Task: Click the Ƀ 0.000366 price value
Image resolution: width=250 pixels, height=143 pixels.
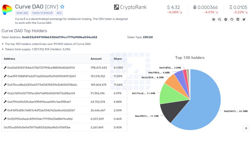Action: click(205, 7)
